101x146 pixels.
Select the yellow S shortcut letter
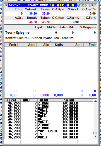71,5
